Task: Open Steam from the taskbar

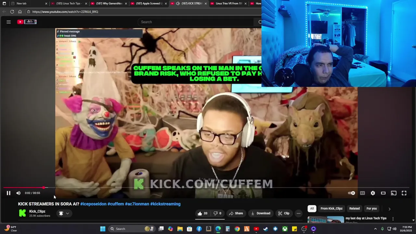Action: [x=266, y=229]
